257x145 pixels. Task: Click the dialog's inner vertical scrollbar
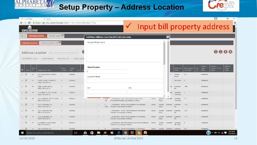(164, 53)
